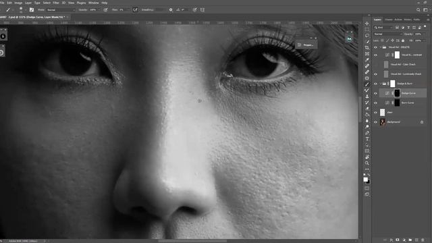Select the Eyedropper tool
The height and width of the screenshot is (243, 432).
coord(367,60)
